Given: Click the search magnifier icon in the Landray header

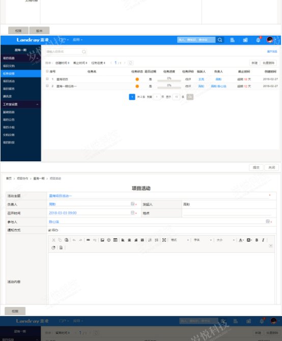Looking at the screenshot, I should (220, 40).
